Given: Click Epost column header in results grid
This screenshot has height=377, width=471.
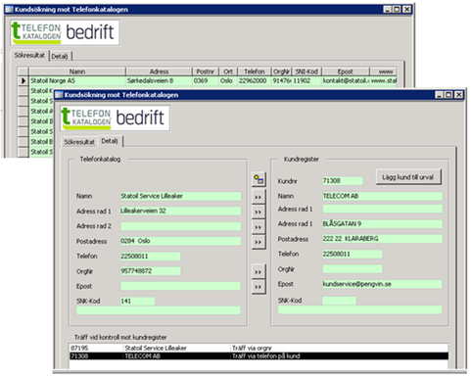Looking at the screenshot, I should coord(346,71).
